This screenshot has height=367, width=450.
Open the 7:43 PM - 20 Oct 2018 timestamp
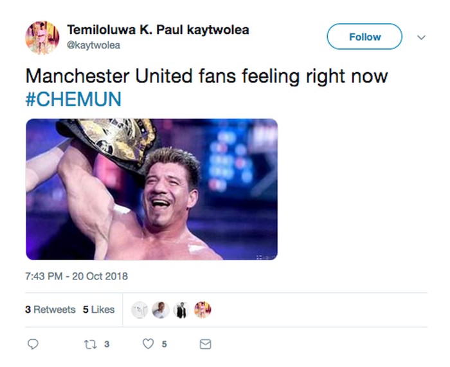[x=76, y=276]
